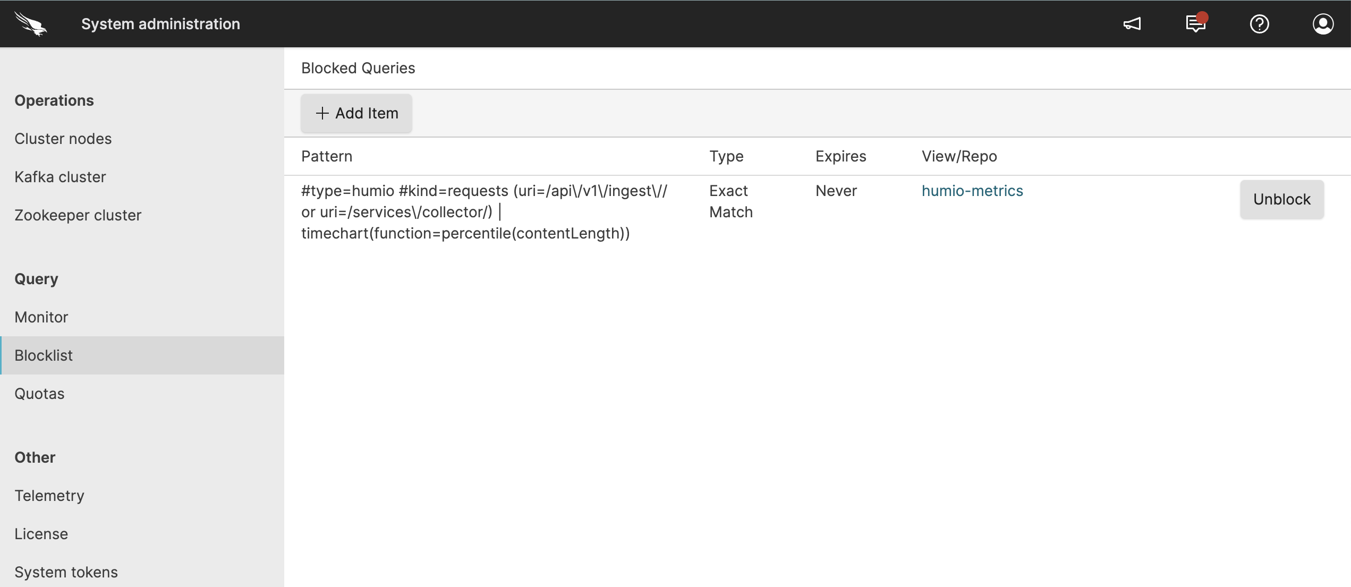Open the Quotas settings page
The image size is (1351, 587).
click(39, 393)
